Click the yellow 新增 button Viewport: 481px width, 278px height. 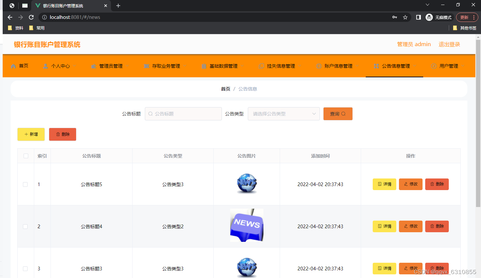(x=31, y=134)
